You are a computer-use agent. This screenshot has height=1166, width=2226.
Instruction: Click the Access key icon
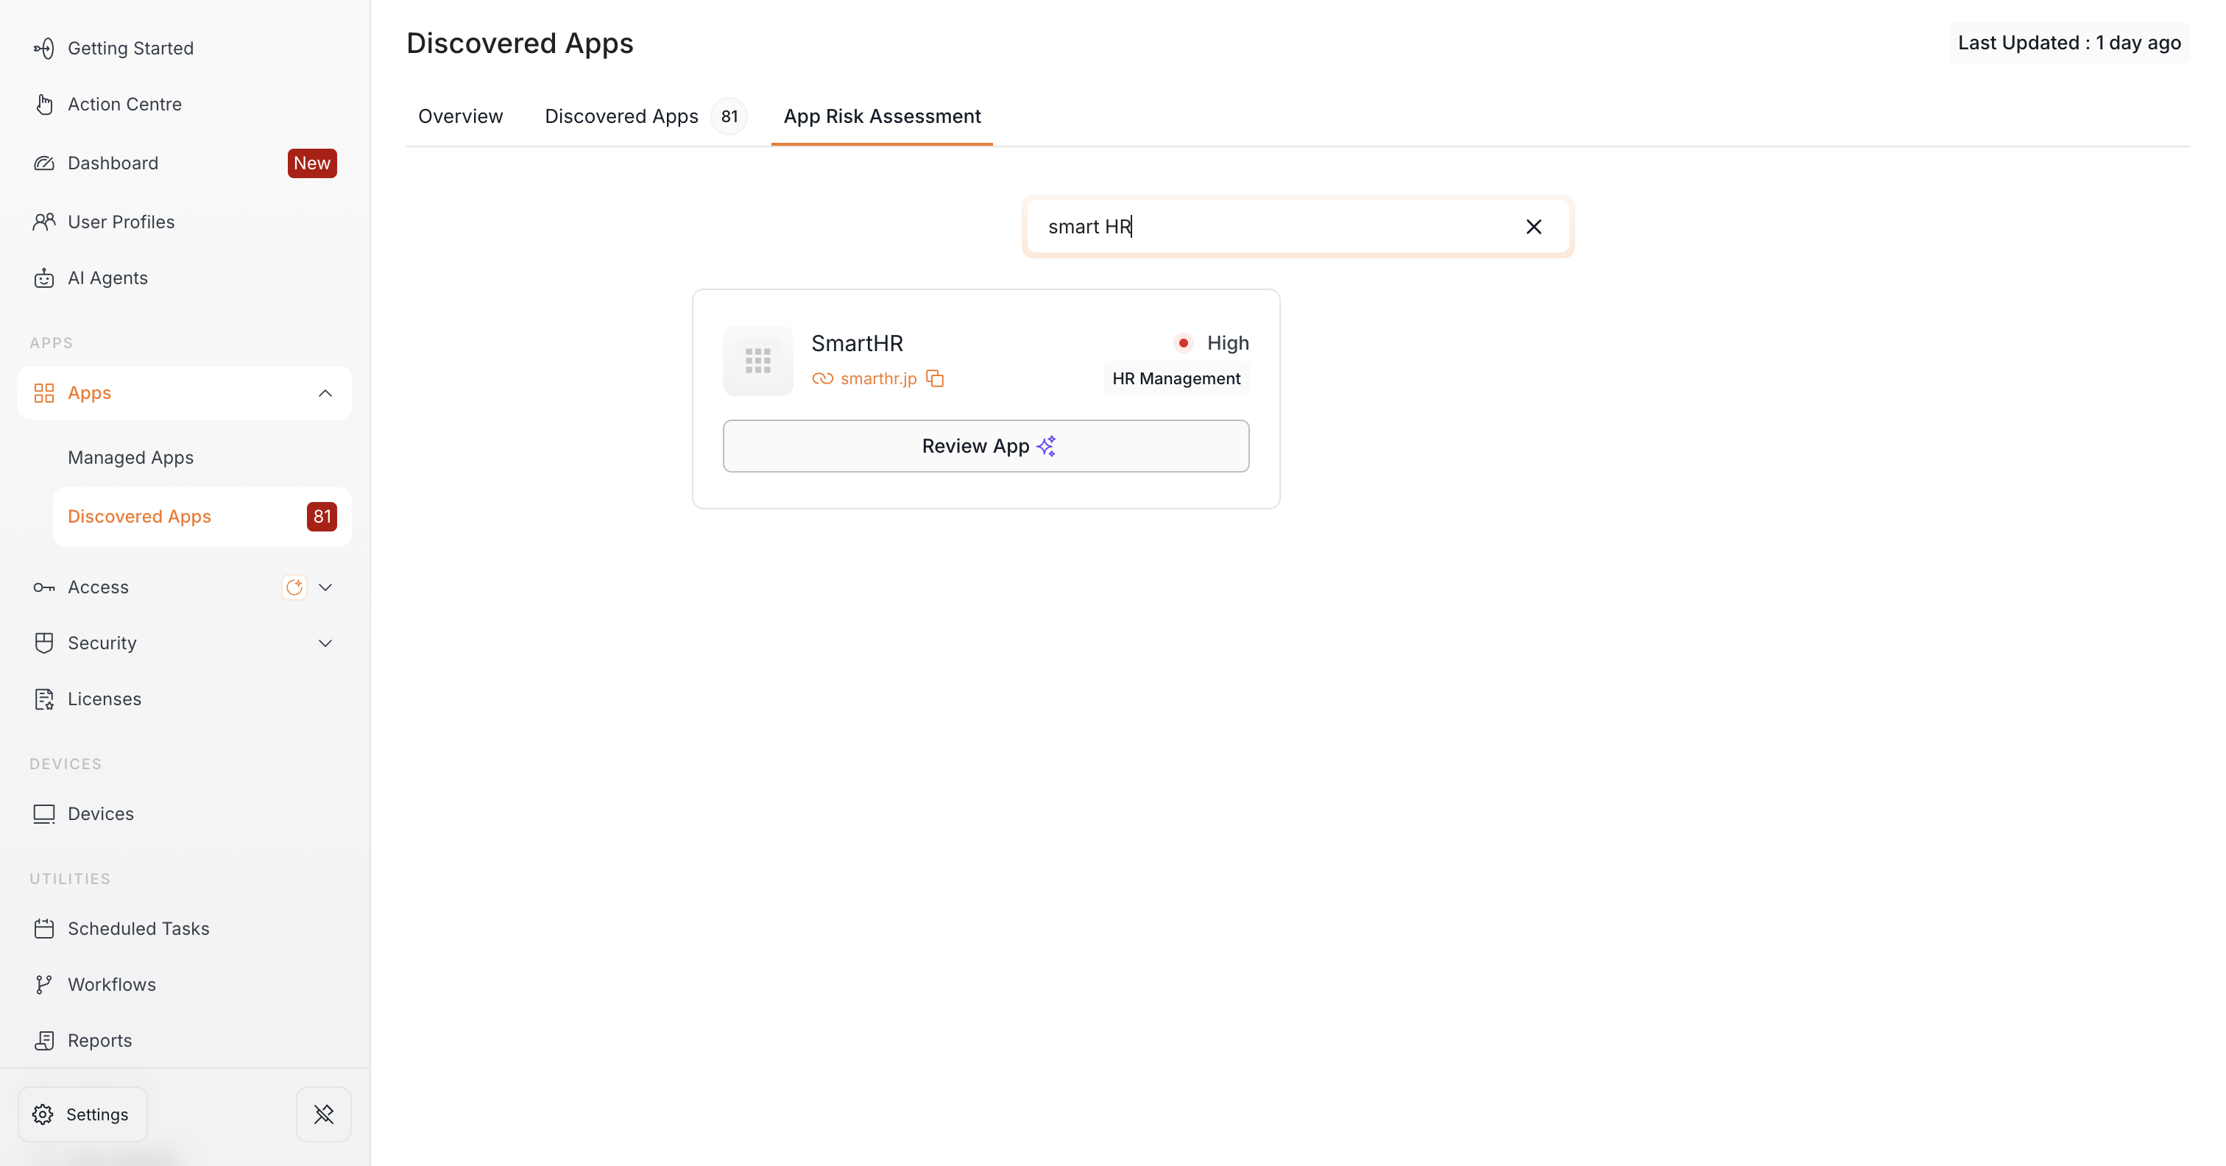44,587
